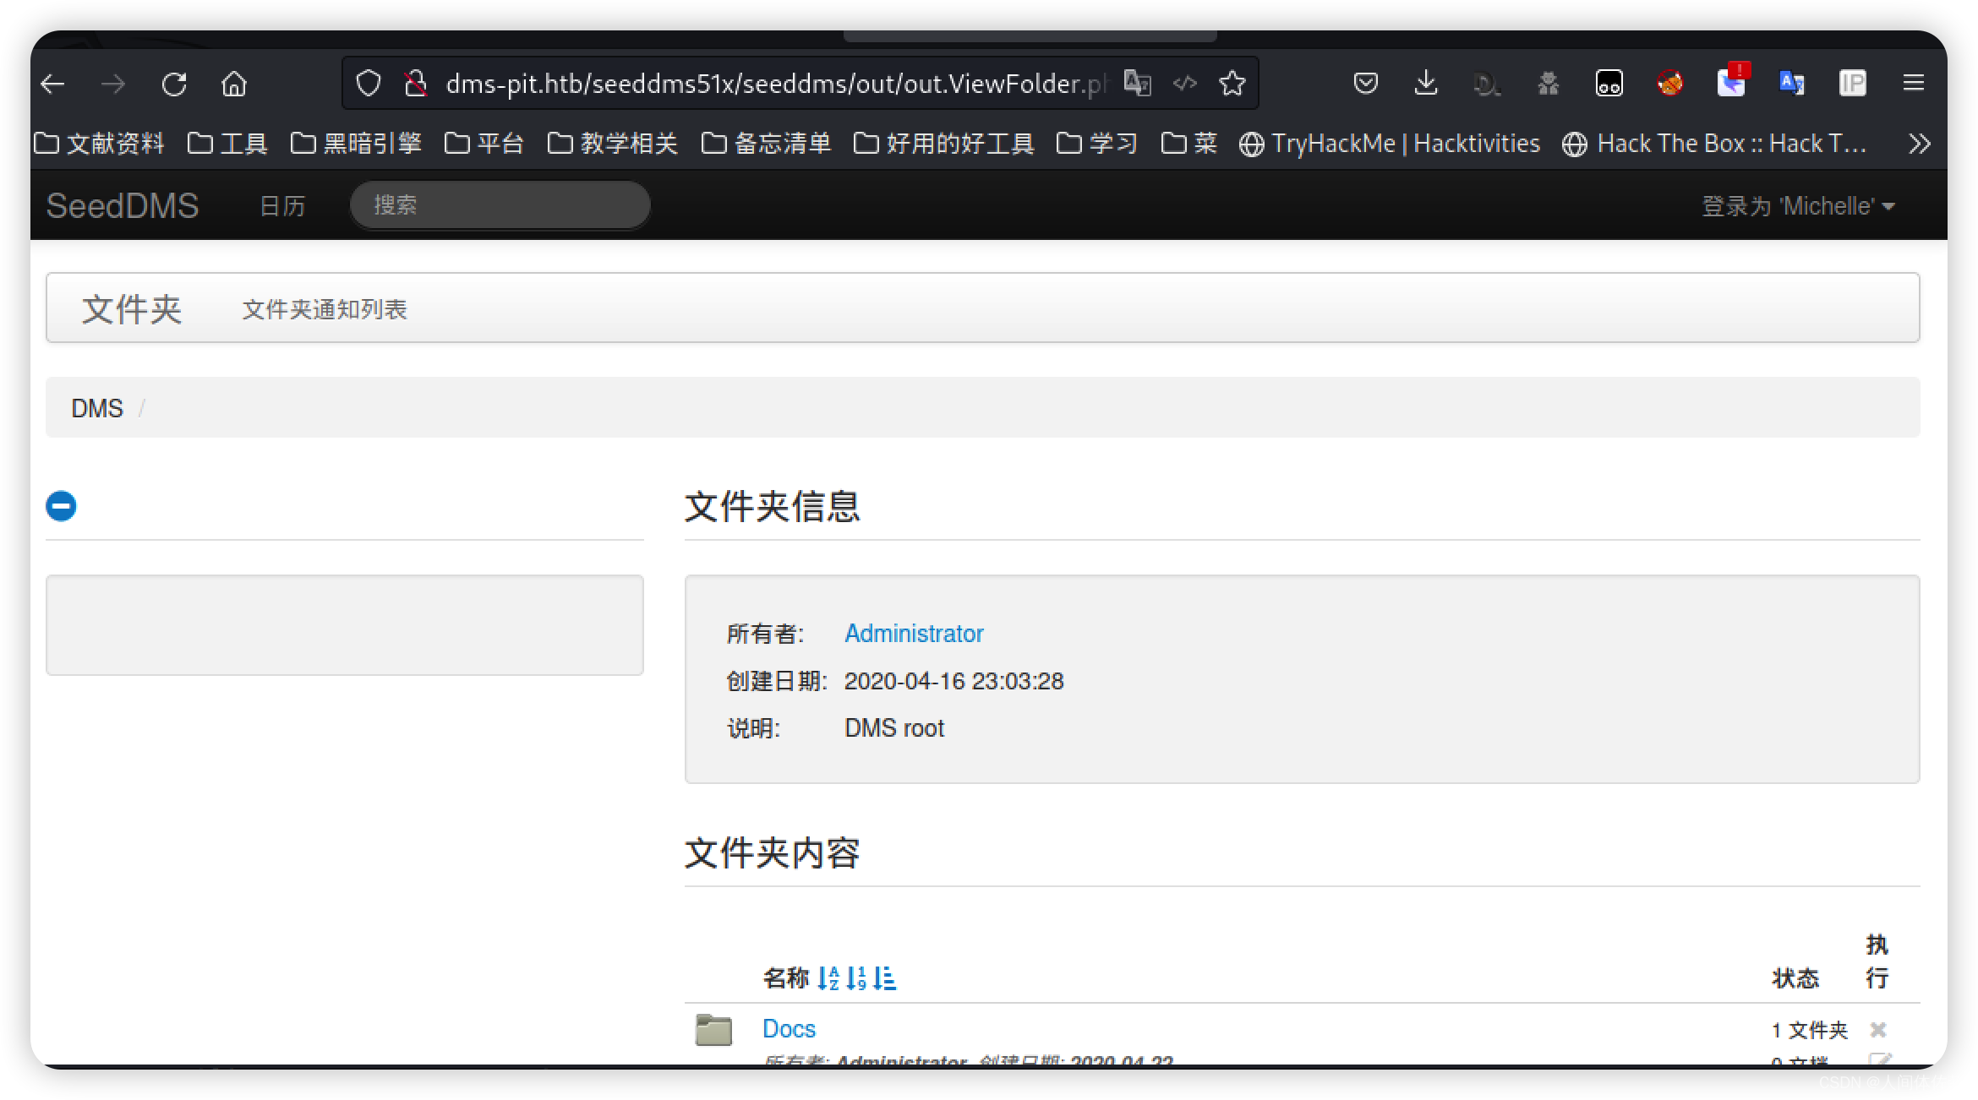Screen dimensions: 1978x1100
Task: Open the 备忘清单 bookmark folder
Action: click(x=767, y=144)
